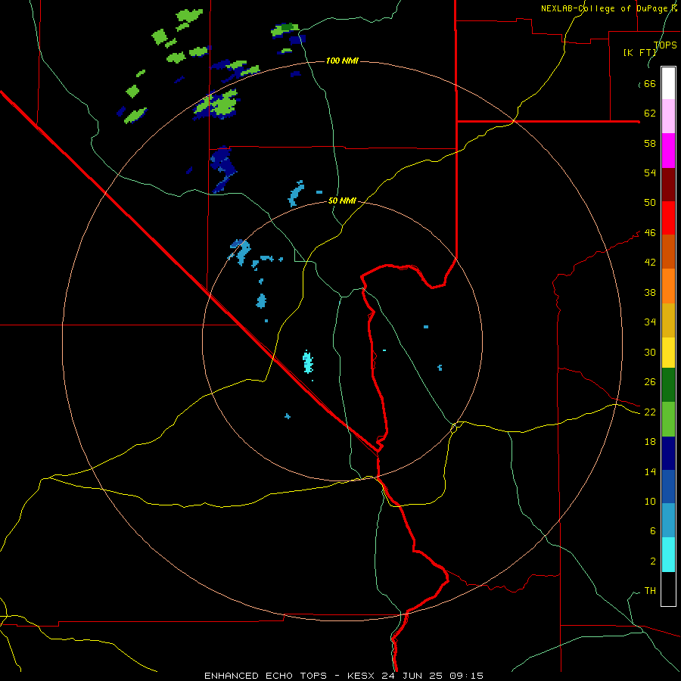
Task: Select the navy blue legend swatch
Action: click(x=668, y=453)
